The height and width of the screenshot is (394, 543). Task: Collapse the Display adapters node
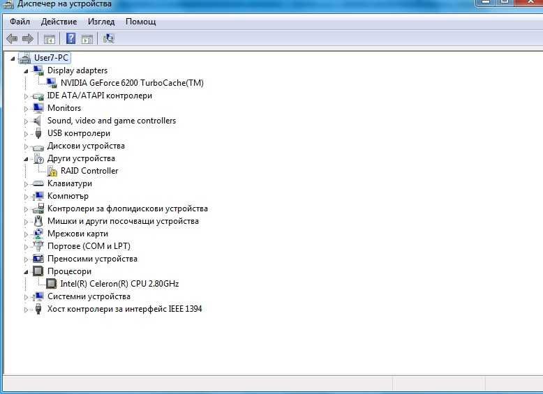pyautogui.click(x=26, y=71)
